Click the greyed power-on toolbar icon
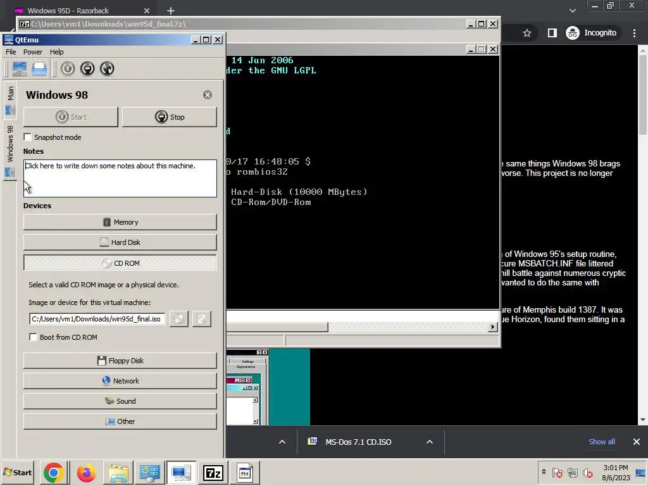 67,68
